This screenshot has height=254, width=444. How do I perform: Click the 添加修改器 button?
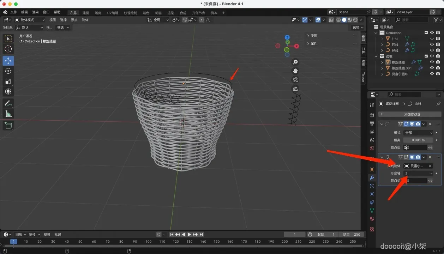click(410, 114)
